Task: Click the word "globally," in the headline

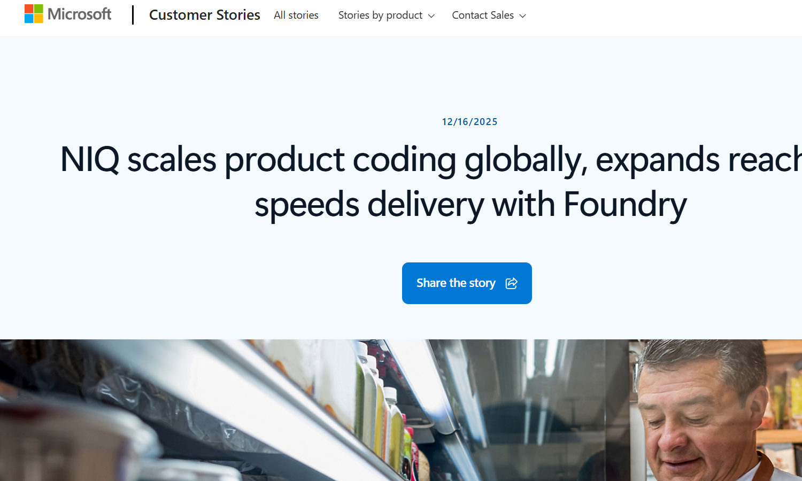Action: [x=526, y=159]
